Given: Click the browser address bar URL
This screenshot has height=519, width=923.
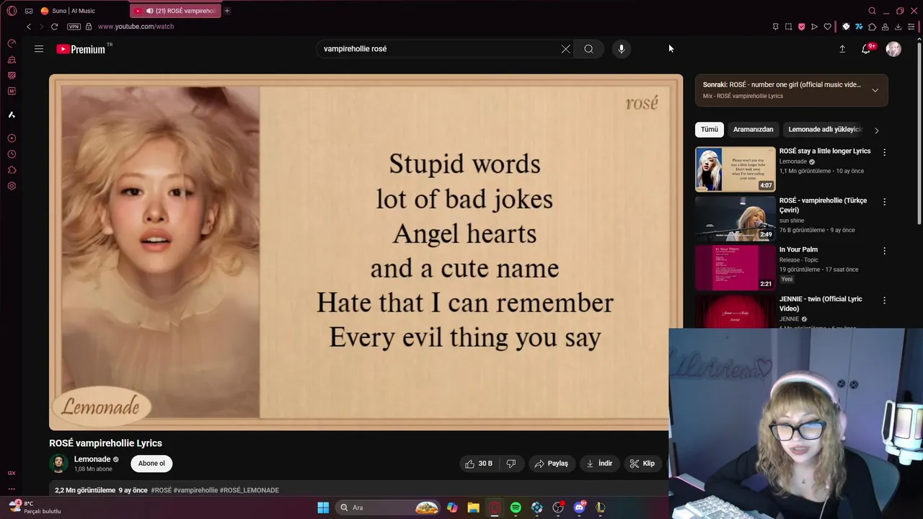Looking at the screenshot, I should (136, 27).
